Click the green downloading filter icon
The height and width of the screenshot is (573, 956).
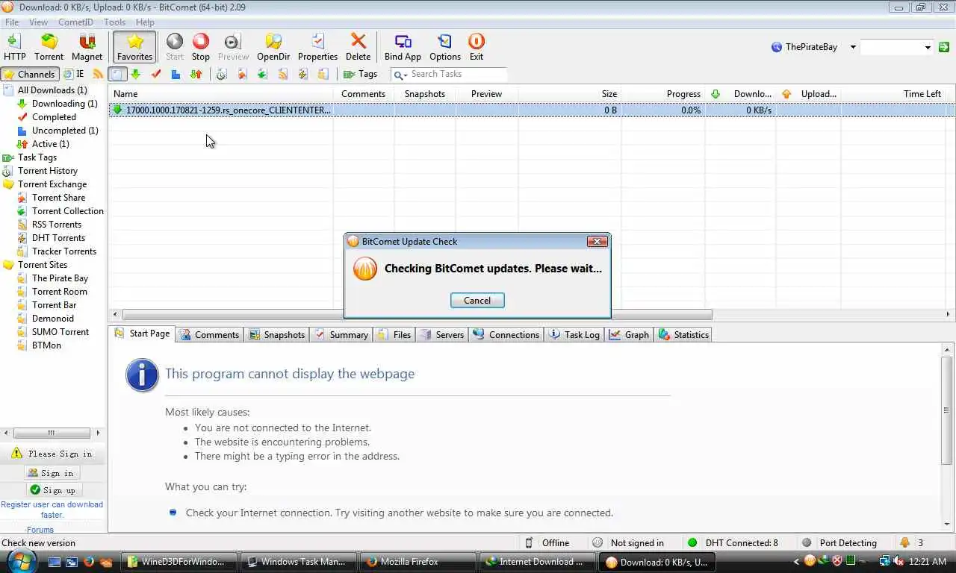[136, 74]
